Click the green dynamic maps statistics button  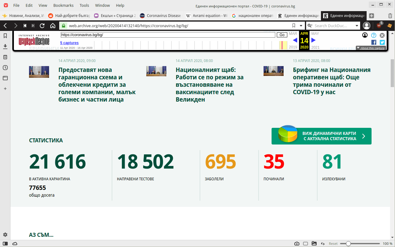321,136
